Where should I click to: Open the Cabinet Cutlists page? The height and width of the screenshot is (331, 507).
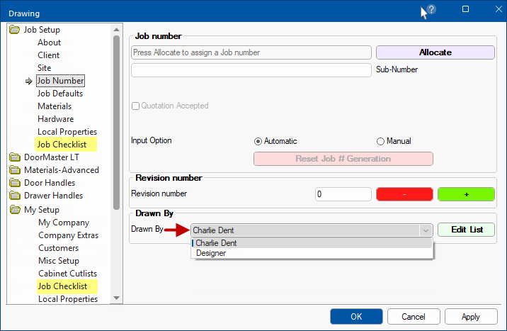point(67,274)
